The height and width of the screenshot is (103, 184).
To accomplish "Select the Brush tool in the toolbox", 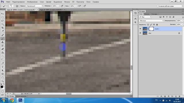I will click(3, 39).
